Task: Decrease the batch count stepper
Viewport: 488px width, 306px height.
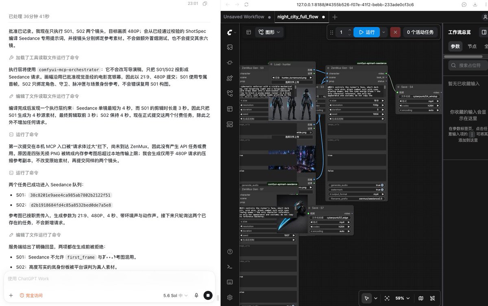Action: click(349, 35)
